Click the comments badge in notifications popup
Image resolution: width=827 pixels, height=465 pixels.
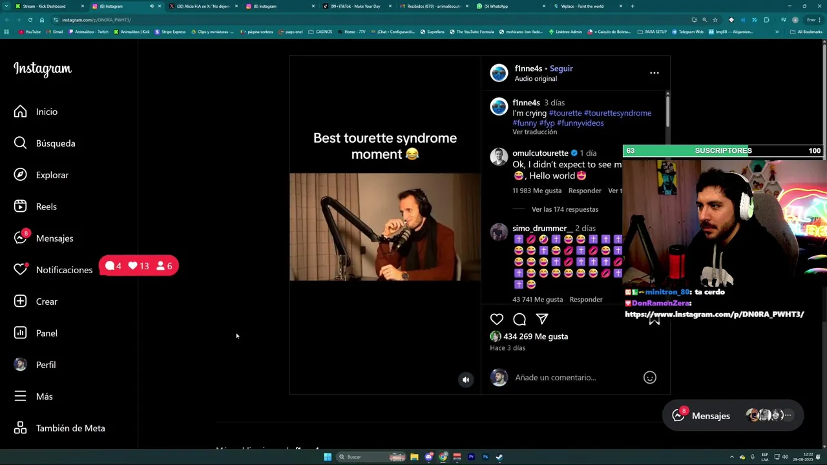tap(114, 266)
